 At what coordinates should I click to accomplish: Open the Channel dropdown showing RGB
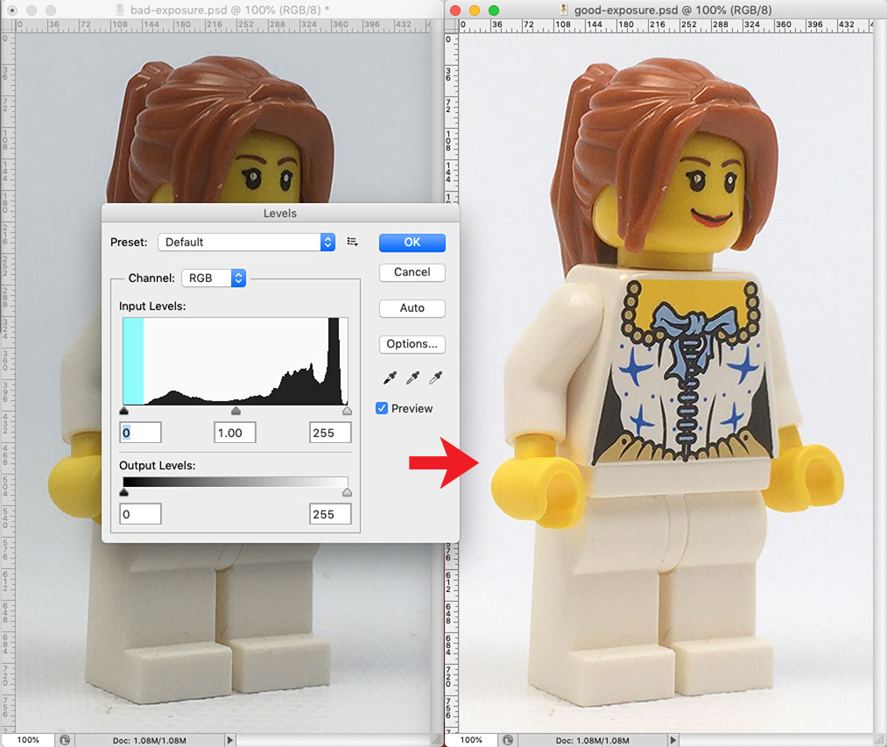click(213, 278)
